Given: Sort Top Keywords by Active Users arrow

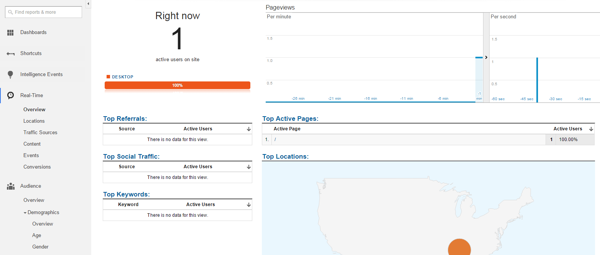Looking at the screenshot, I should click(249, 205).
